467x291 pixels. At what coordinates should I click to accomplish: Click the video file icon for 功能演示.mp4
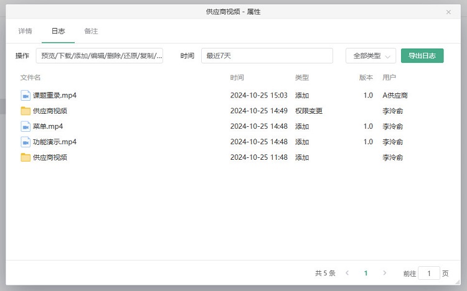click(26, 142)
